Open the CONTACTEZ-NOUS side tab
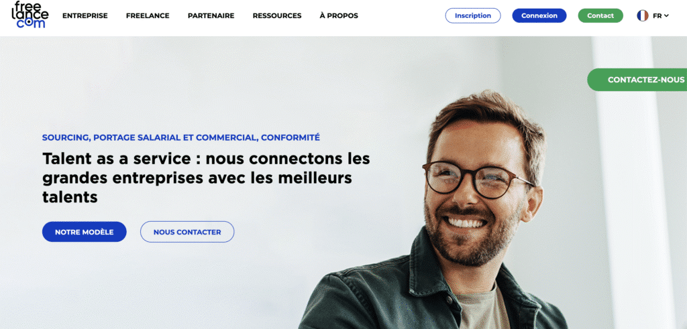This screenshot has width=687, height=329. point(637,80)
